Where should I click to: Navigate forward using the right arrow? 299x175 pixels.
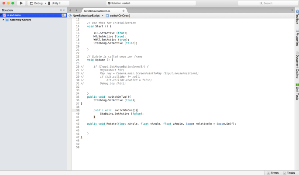[x=76, y=10]
